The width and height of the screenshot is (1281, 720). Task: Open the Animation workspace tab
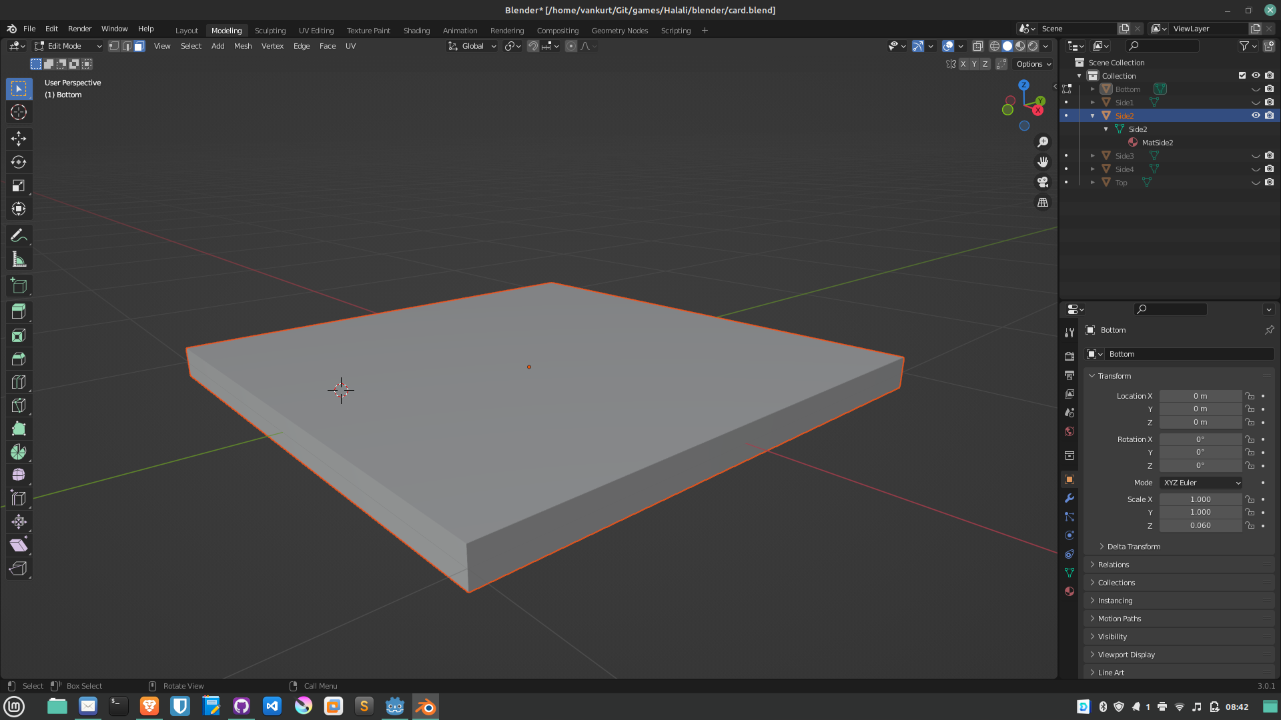(459, 30)
